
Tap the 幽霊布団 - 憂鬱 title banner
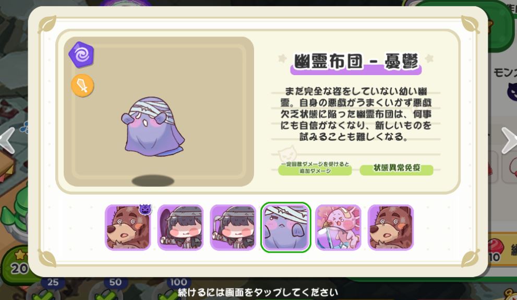(x=356, y=64)
